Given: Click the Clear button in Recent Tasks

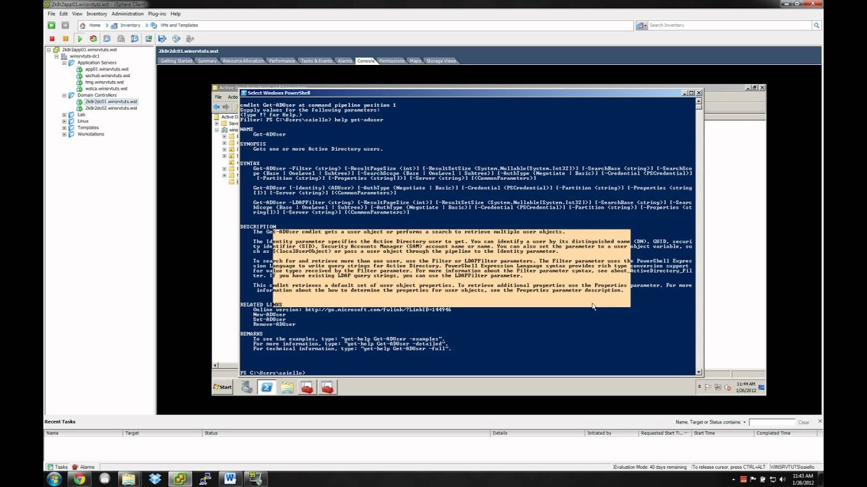Looking at the screenshot, I should point(803,422).
